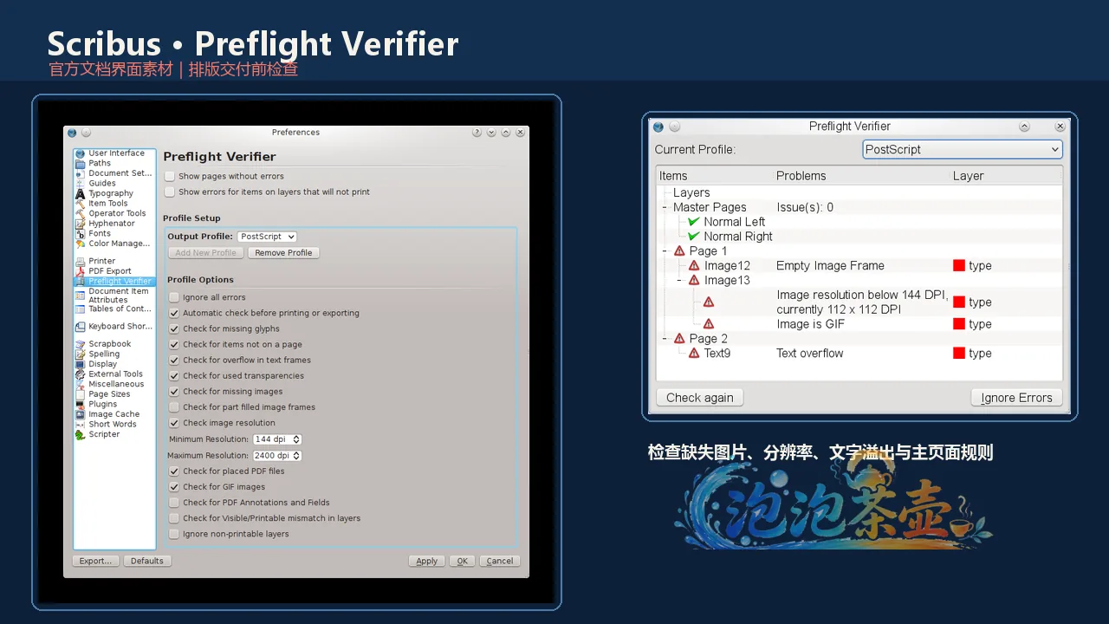Collapse the Image13 tree node

(x=679, y=281)
